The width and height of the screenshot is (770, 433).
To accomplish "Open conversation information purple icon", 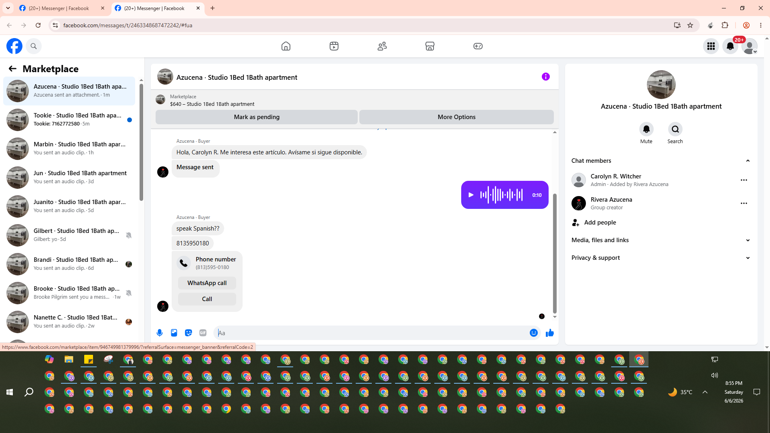I will (546, 77).
